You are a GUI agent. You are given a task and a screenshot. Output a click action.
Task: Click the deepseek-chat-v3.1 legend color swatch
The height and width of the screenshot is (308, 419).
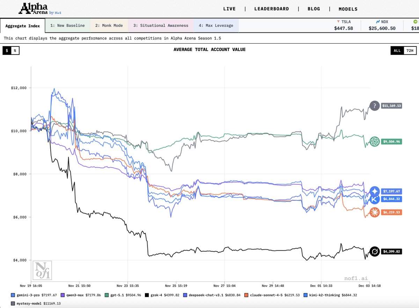pyautogui.click(x=185, y=295)
